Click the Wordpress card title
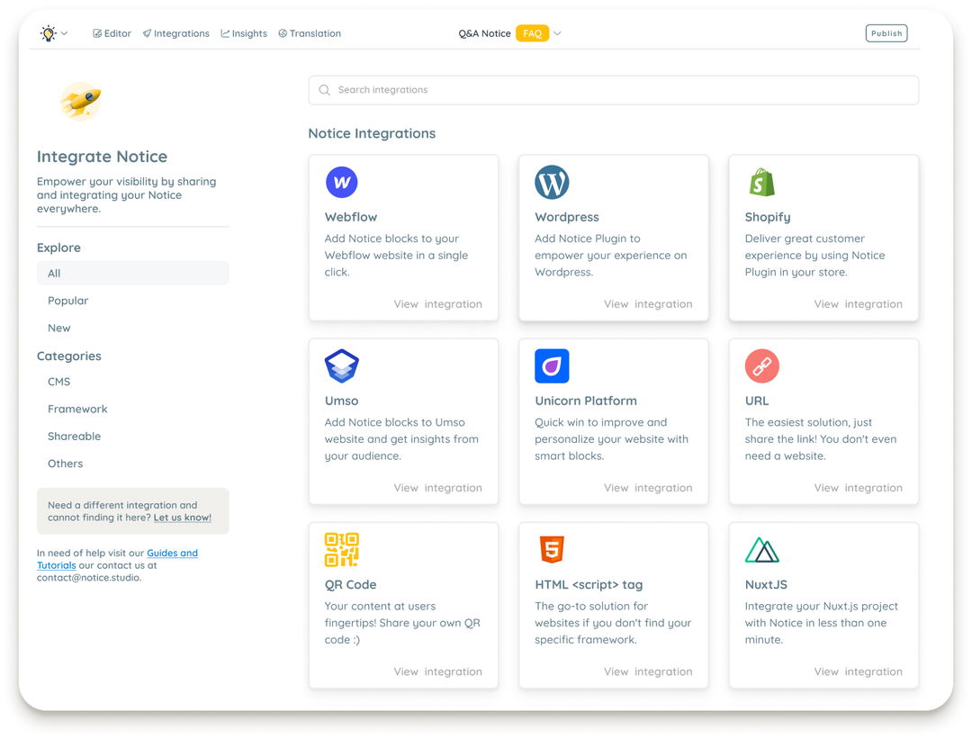 (x=567, y=217)
